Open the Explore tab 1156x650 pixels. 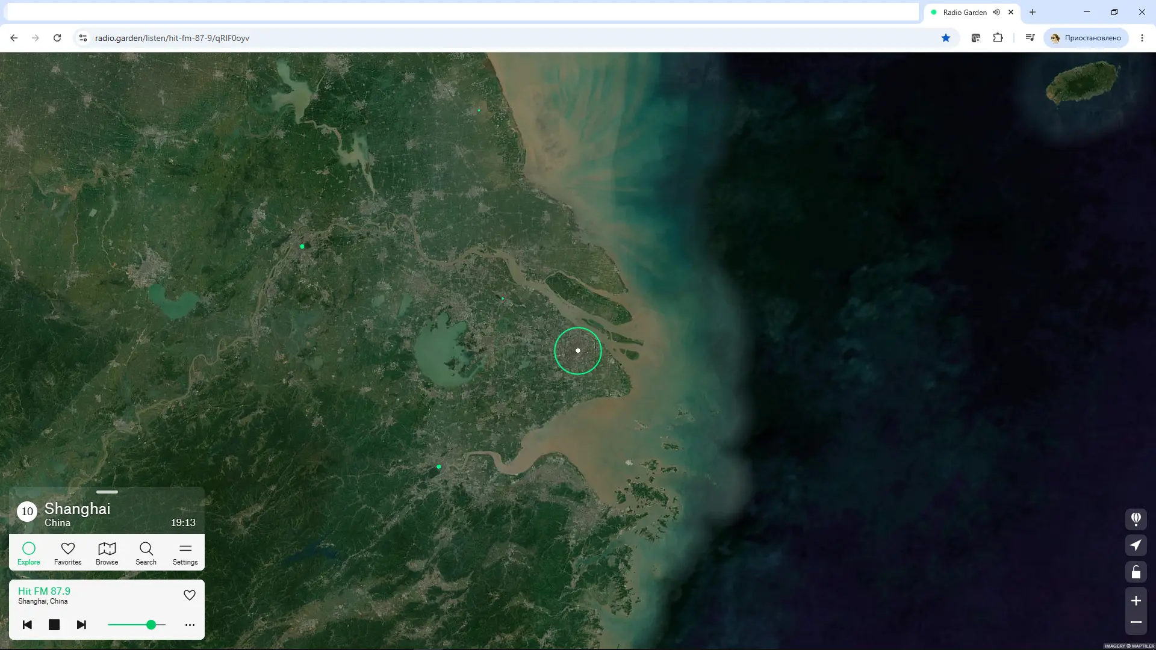pyautogui.click(x=28, y=552)
